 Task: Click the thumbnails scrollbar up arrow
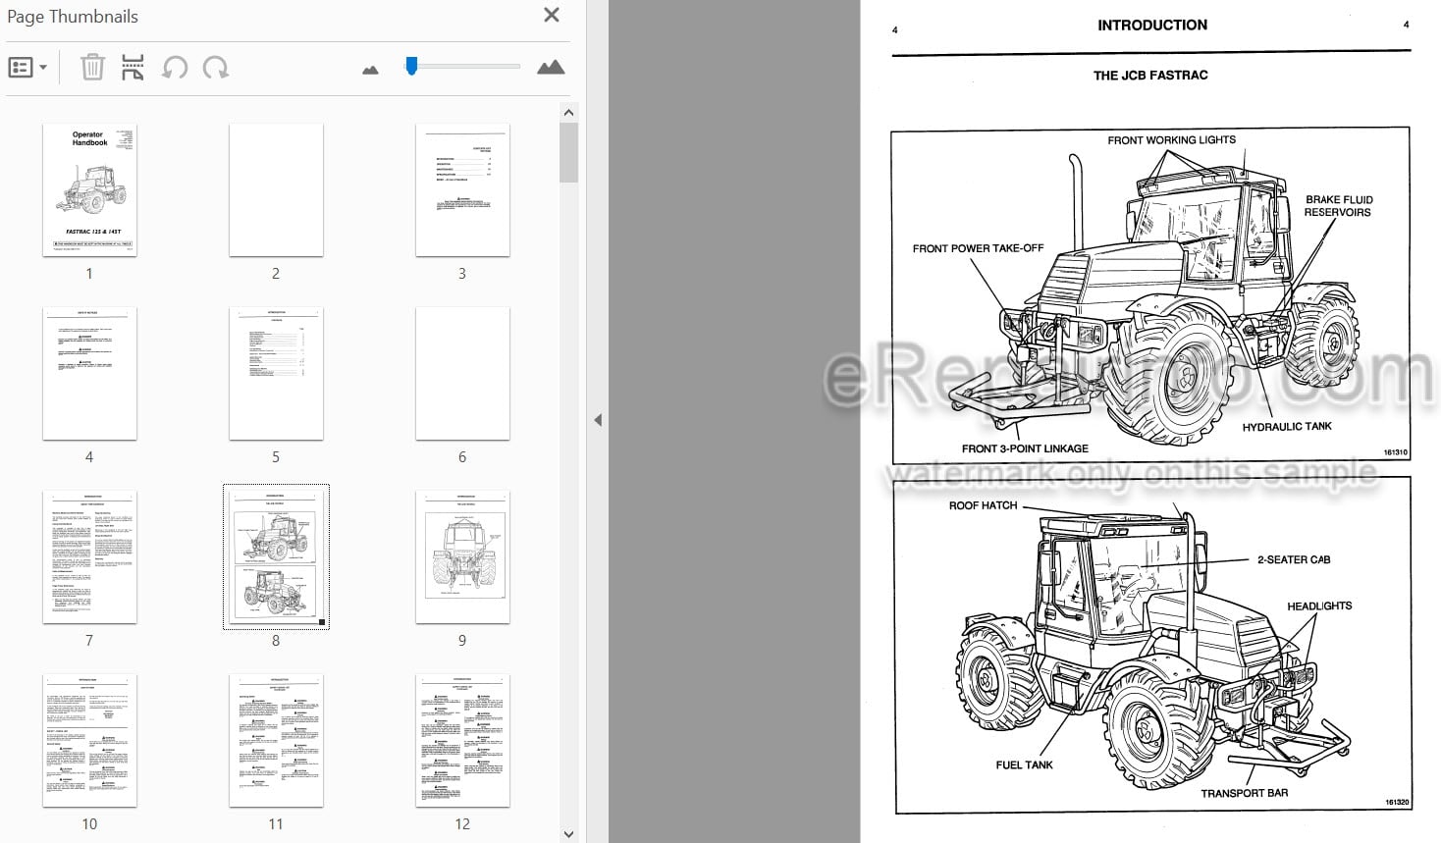click(568, 113)
